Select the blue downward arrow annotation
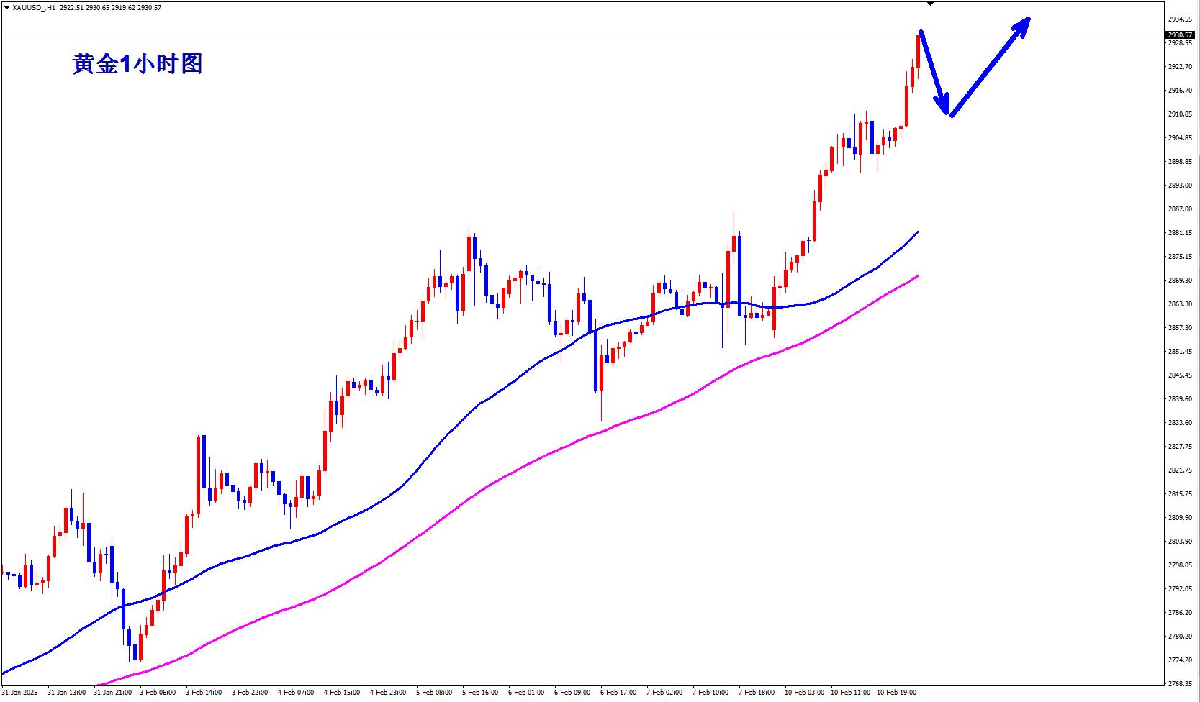Viewport: 1200px width, 702px height. click(x=934, y=73)
